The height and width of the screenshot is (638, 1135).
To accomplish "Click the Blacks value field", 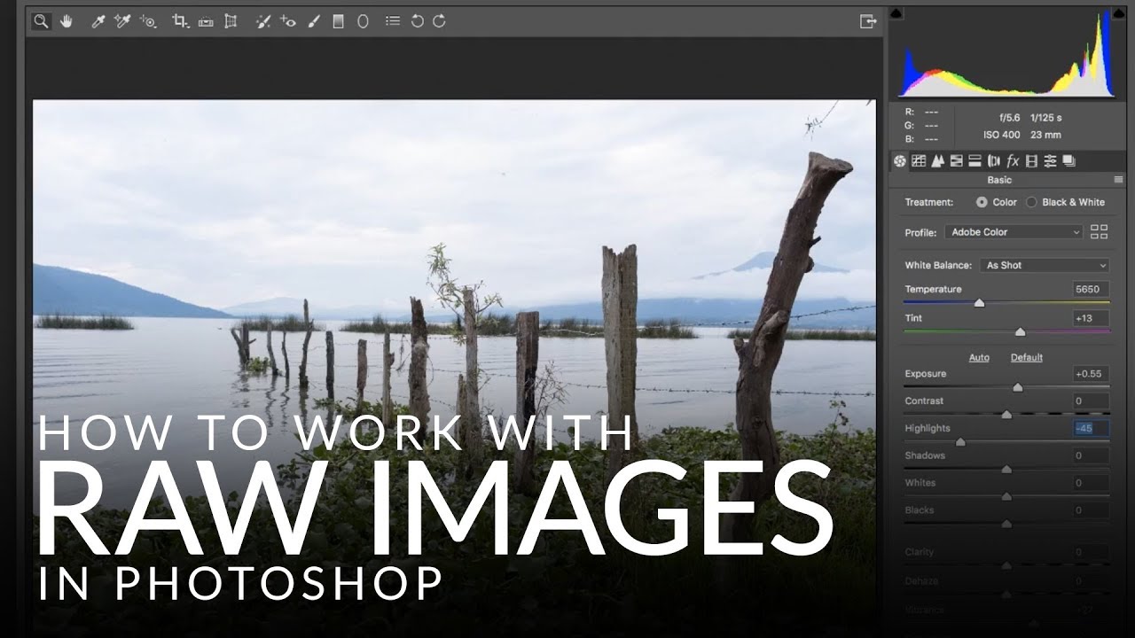I will [x=1090, y=511].
